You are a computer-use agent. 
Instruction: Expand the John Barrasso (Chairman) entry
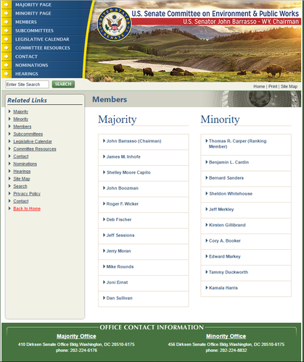144,142
